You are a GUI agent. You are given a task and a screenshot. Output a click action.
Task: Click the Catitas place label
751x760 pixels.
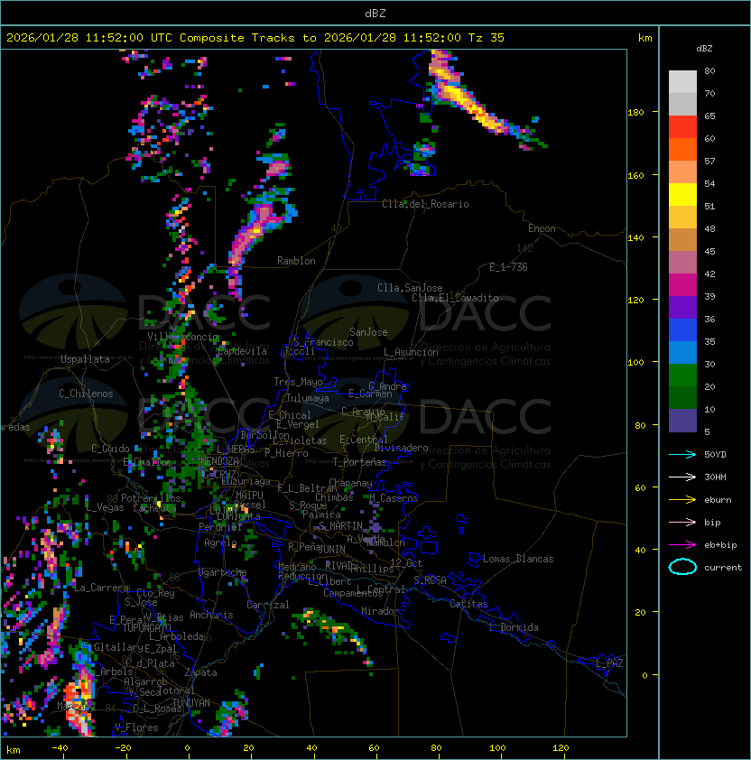coord(468,604)
